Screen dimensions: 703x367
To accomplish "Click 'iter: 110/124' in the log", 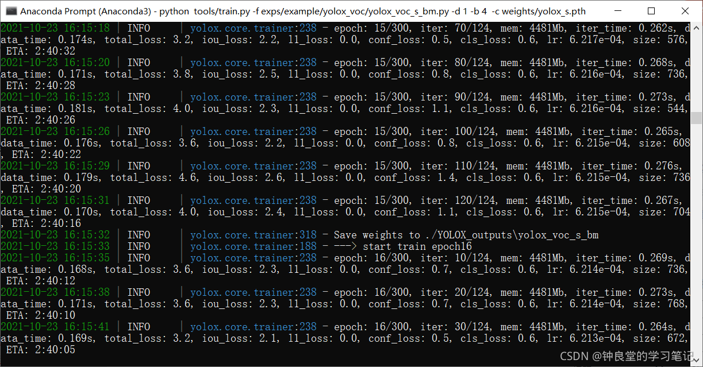I will pos(458,166).
